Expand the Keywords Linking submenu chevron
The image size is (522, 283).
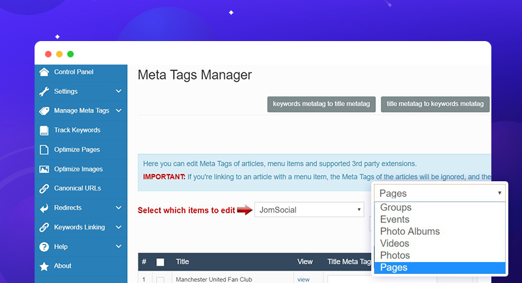[118, 228]
